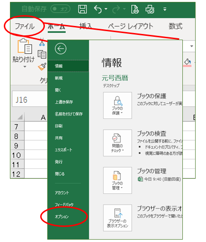Choose 開く in the backstage menu
Viewport: 206px width, 242px height.
[x=68, y=90]
